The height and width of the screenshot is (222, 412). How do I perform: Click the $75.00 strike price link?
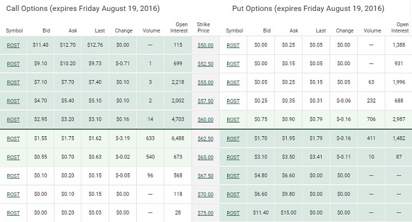(x=205, y=213)
